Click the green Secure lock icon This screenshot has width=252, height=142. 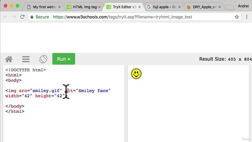pyautogui.click(x=32, y=17)
